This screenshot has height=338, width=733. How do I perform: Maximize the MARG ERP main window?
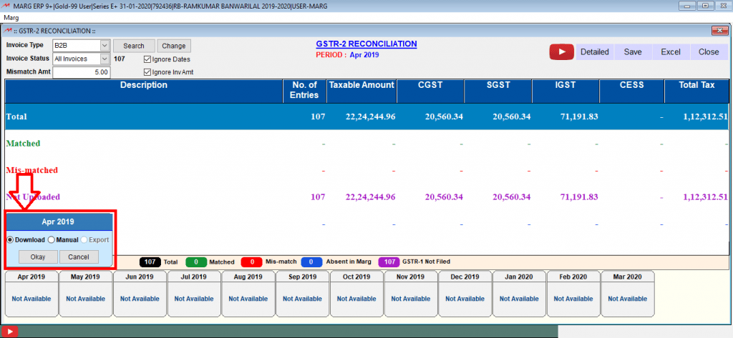pos(705,6)
